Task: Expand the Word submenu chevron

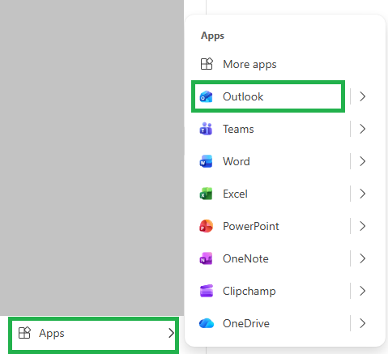Action: [363, 161]
